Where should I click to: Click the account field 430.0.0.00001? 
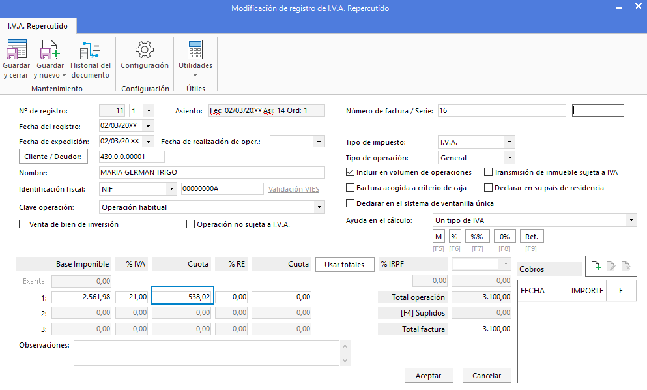pyautogui.click(x=132, y=157)
